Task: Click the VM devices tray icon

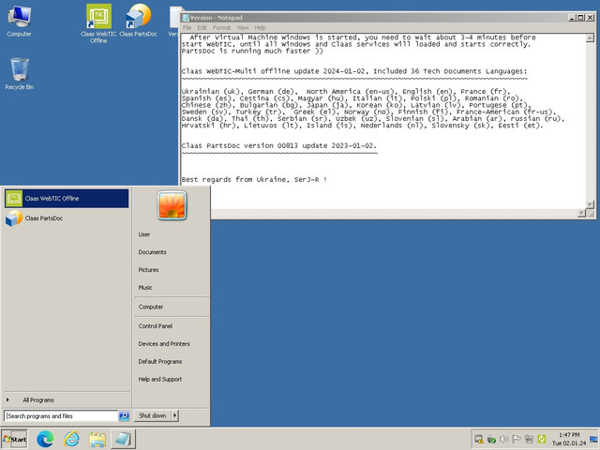Action: (529, 439)
